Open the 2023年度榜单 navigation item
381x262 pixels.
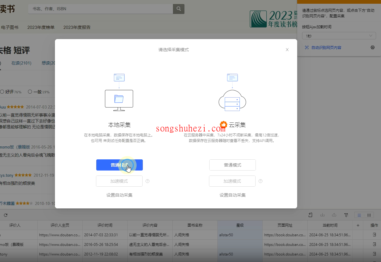pyautogui.click(x=41, y=27)
